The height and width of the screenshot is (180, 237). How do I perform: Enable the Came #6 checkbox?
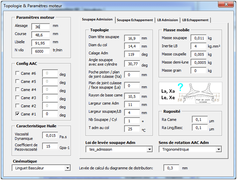click(x=17, y=73)
